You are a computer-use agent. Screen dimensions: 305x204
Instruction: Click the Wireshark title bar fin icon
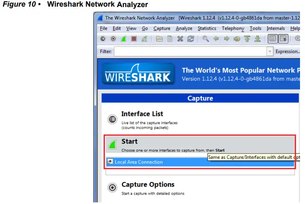click(100, 18)
